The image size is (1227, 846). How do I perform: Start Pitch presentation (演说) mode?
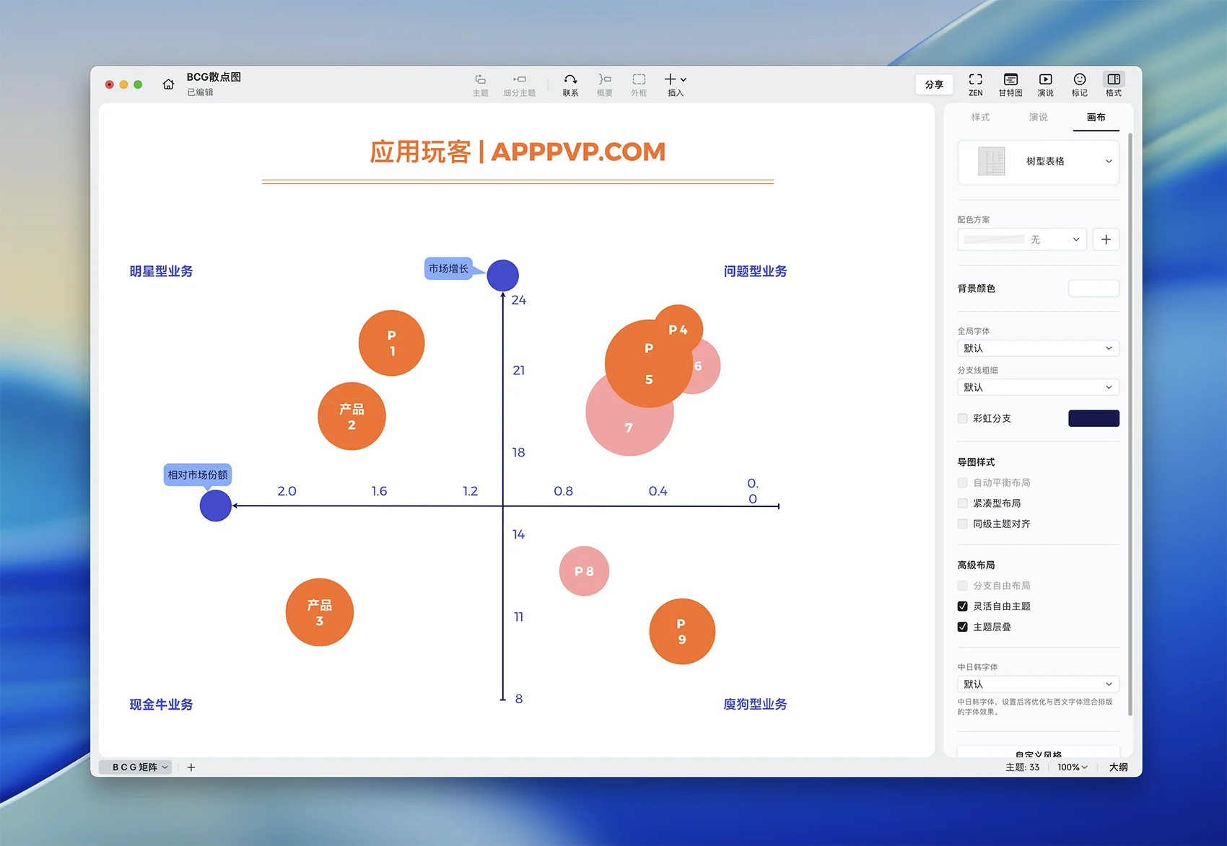pos(1045,84)
